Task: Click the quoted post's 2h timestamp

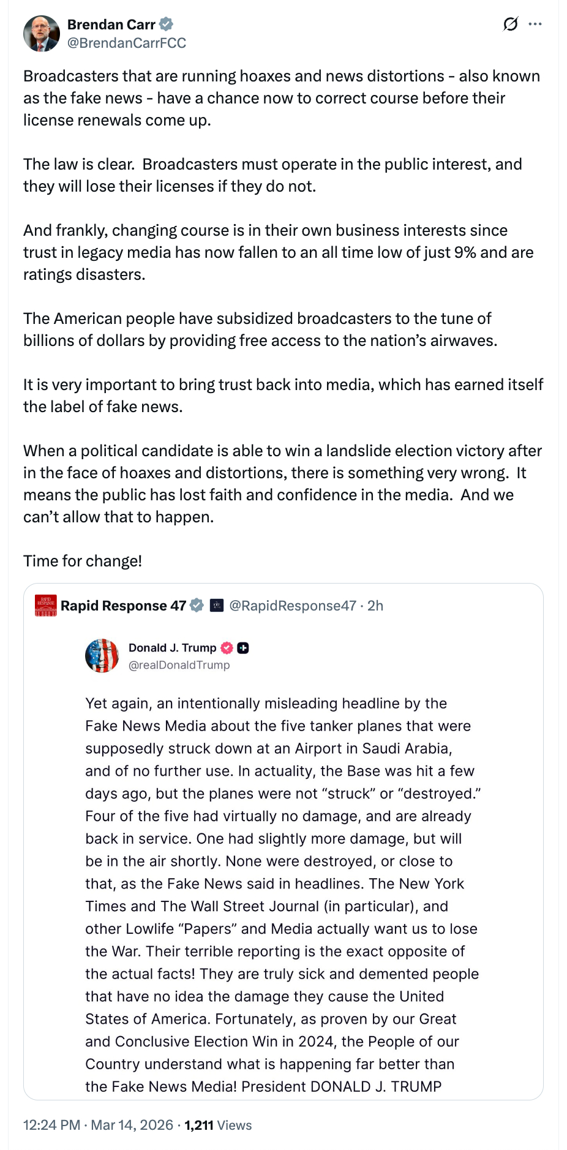Action: (375, 606)
